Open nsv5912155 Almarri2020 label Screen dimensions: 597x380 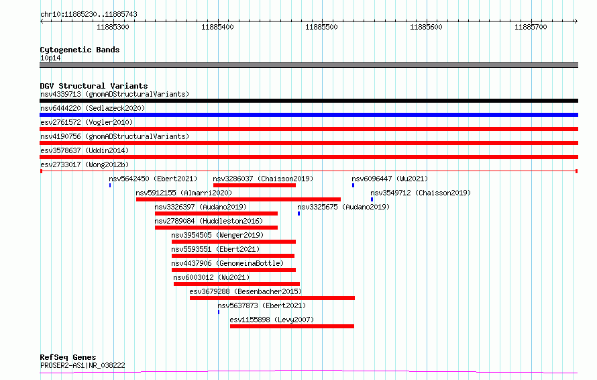point(184,193)
